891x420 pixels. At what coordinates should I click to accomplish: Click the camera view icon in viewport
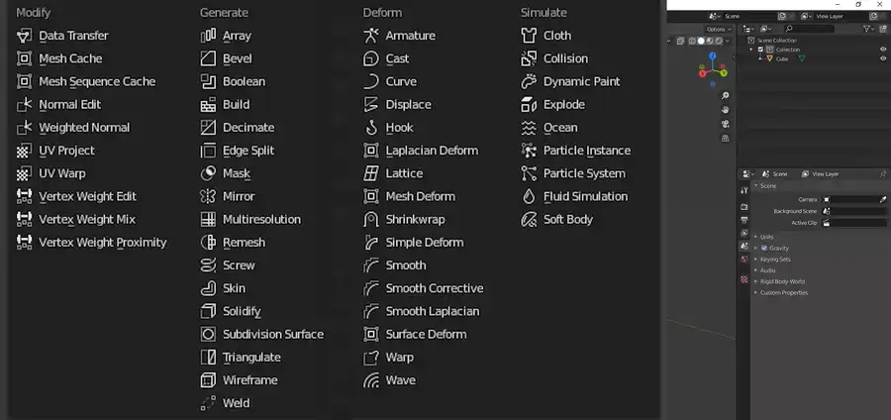pos(725,124)
